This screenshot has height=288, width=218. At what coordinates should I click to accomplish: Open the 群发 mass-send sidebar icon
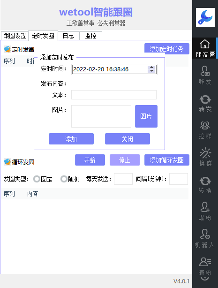coord(205,76)
